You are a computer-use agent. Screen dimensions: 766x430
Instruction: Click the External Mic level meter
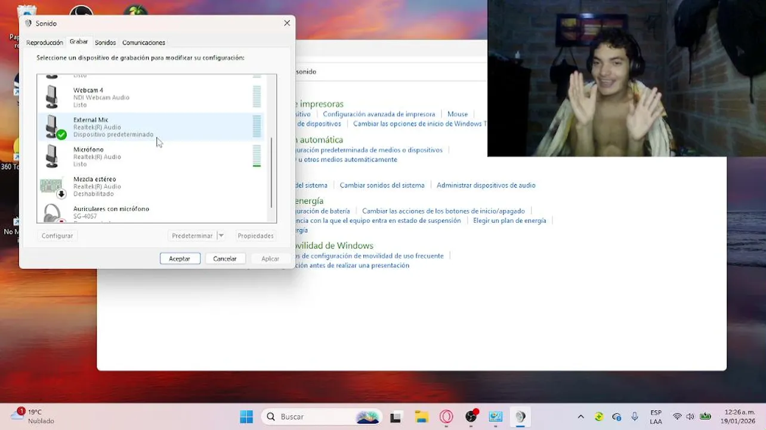[x=257, y=127]
